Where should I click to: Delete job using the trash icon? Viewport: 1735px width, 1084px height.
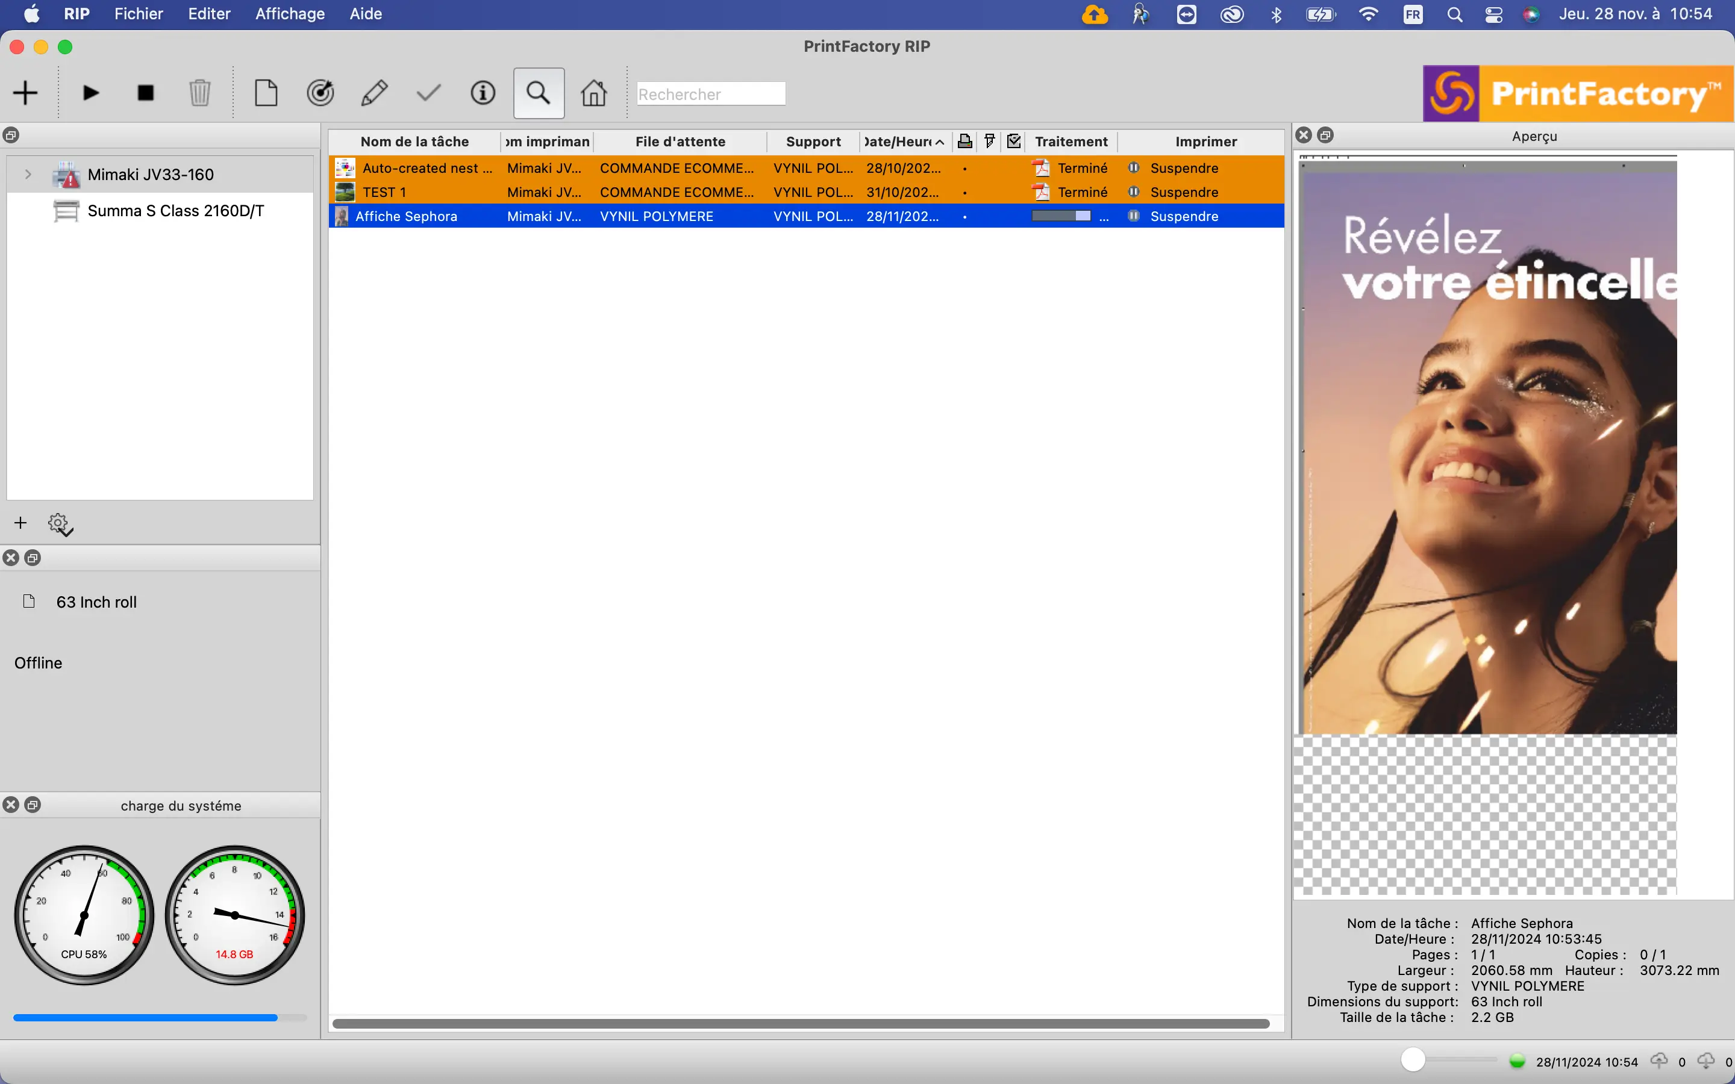click(x=200, y=93)
